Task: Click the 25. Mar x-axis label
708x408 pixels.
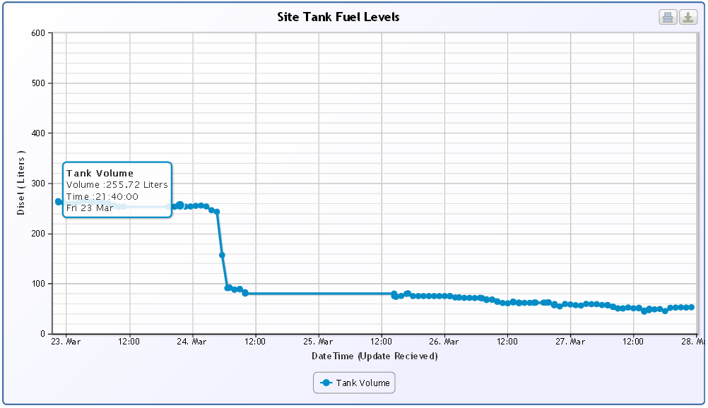Action: point(319,342)
